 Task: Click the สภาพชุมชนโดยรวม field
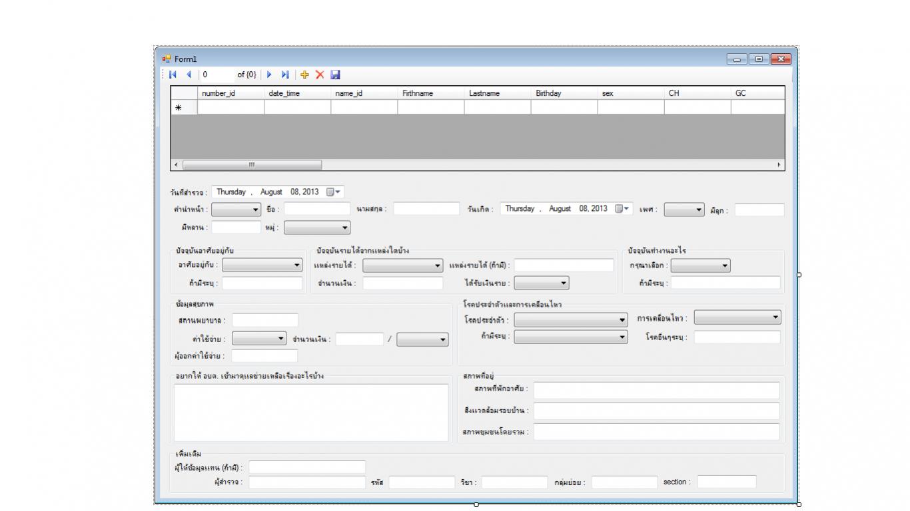tap(656, 432)
